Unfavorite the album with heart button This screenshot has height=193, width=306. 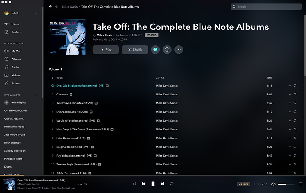tap(155, 50)
